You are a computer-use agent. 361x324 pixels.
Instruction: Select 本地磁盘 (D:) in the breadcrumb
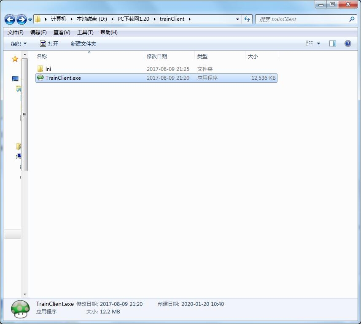pos(92,19)
